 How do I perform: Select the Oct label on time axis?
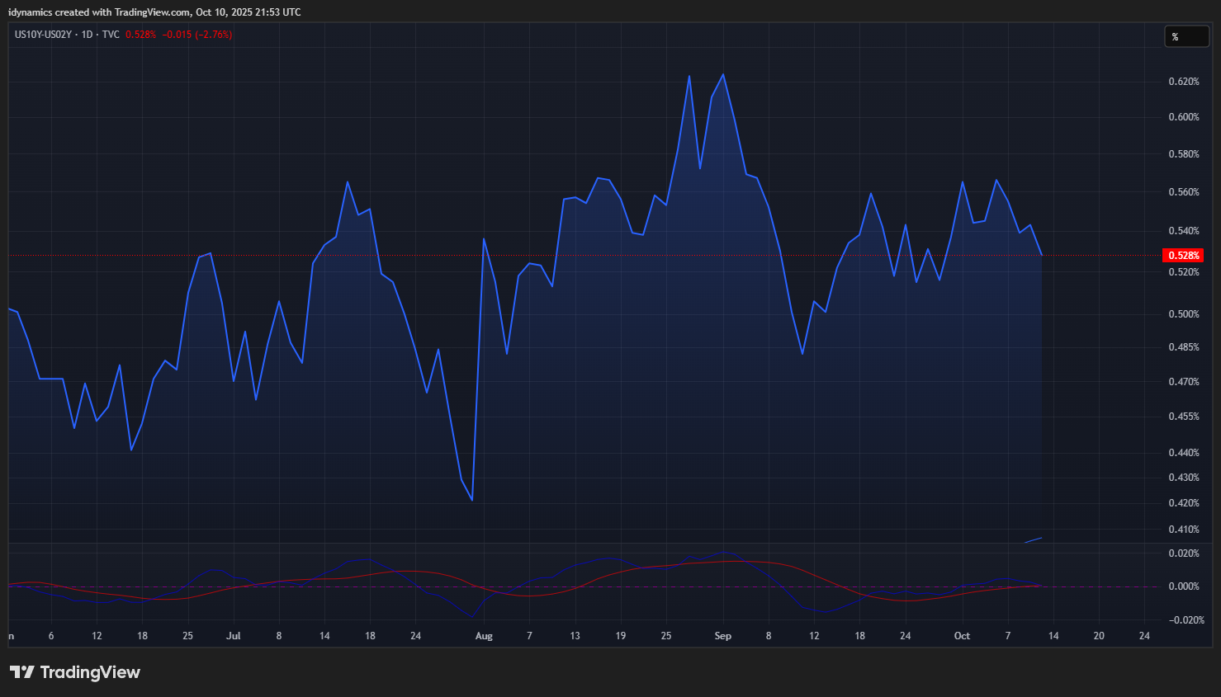pos(962,636)
